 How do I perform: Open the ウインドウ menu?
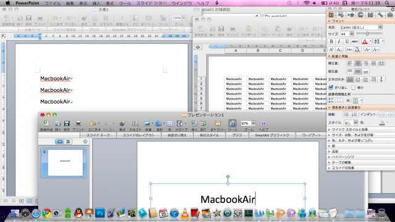(181, 3)
